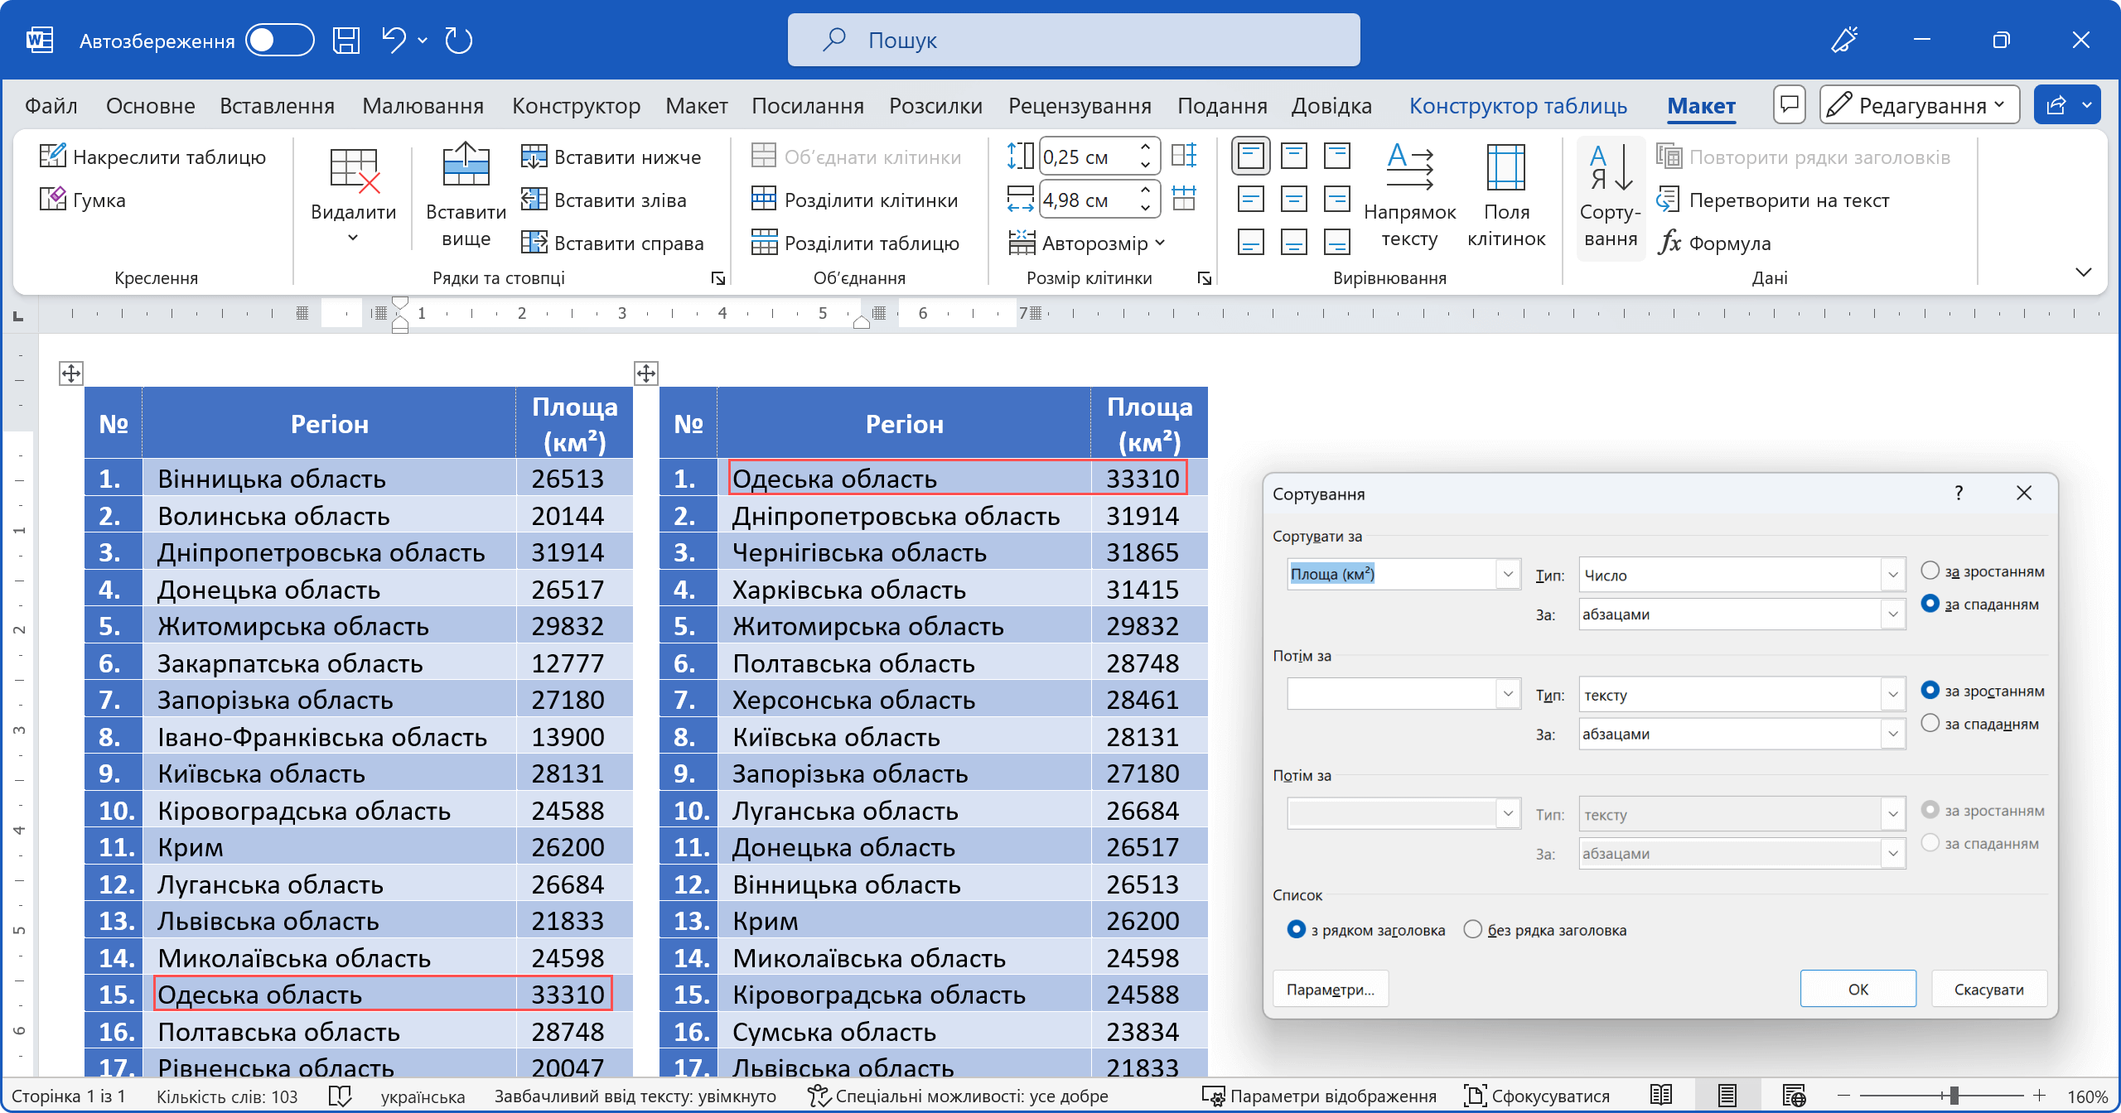This screenshot has width=2121, height=1113.
Task: Click the Split Cells (Розділити клітинки) icon
Action: coord(763,200)
